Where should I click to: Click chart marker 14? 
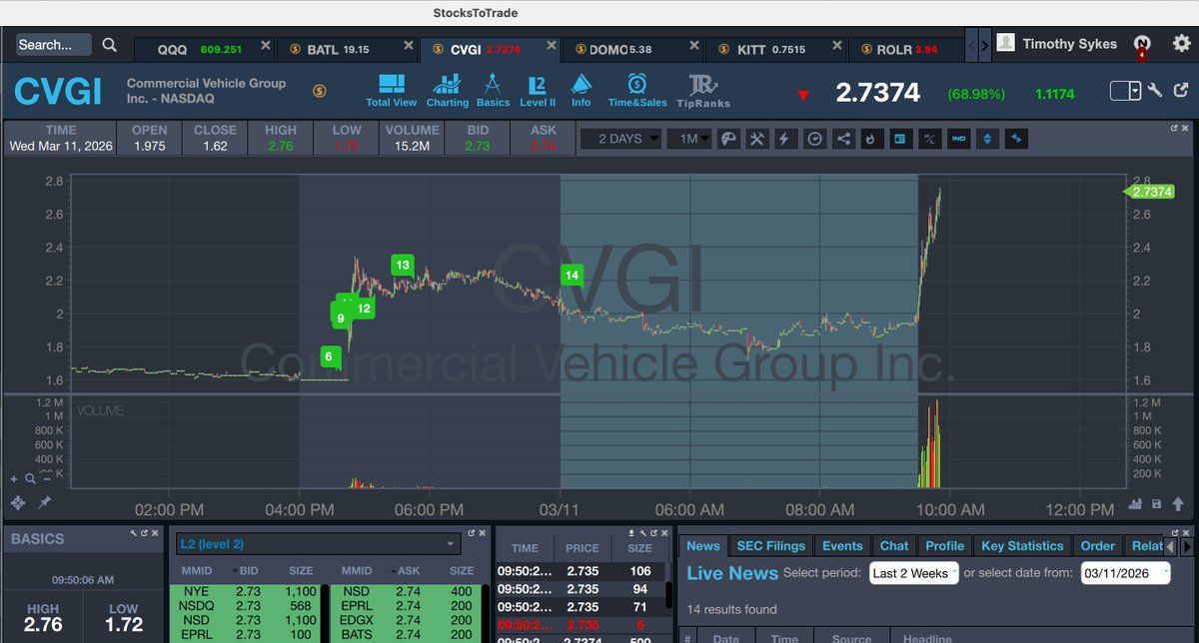pyautogui.click(x=572, y=276)
